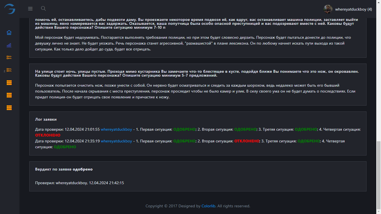381x214 pixels.
Task: Click the vertical scrollbar thumb
Action: click(378, 176)
